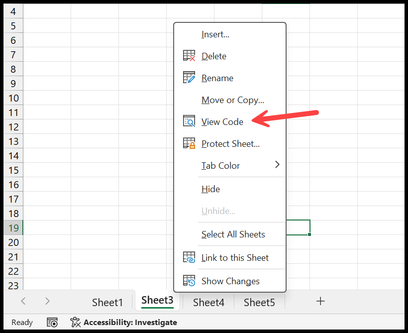Image resolution: width=408 pixels, height=333 pixels.
Task: Click the Delete sheet icon
Action: pos(189,56)
